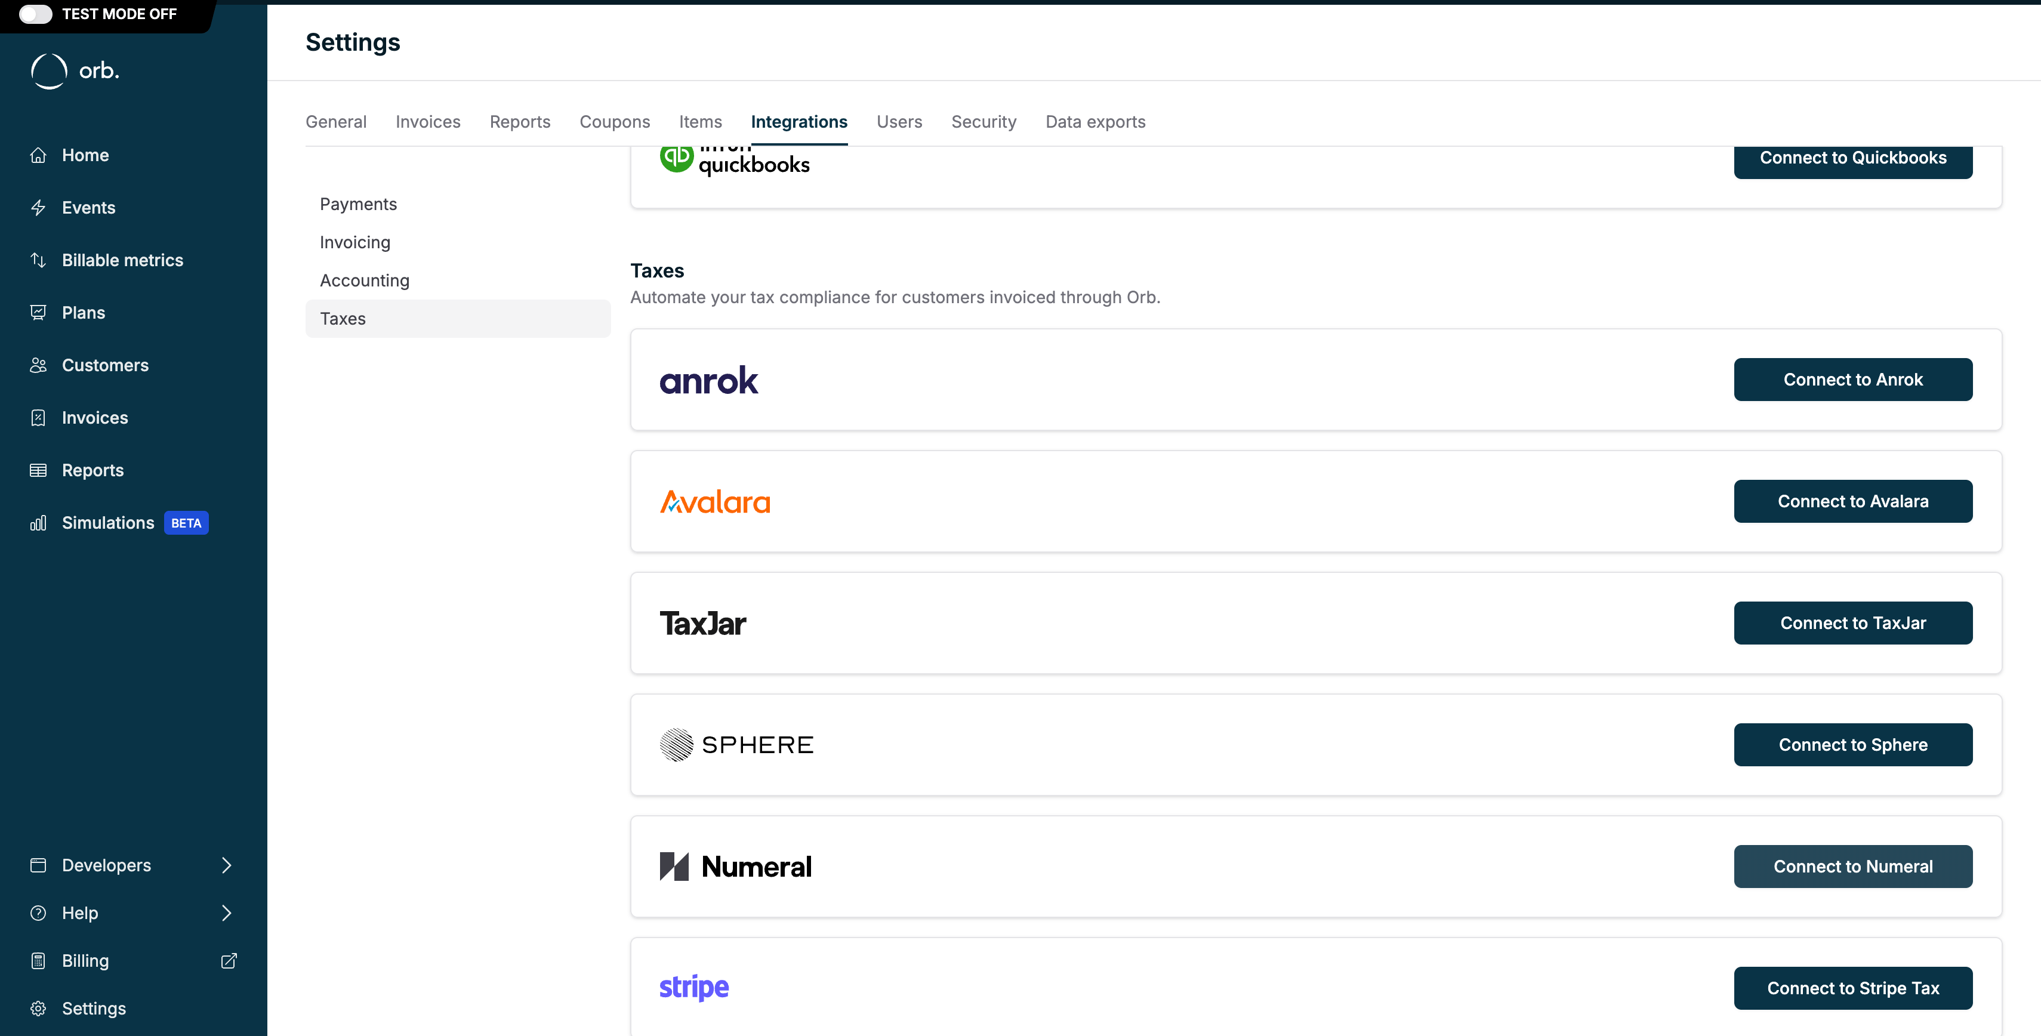This screenshot has height=1036, width=2041.
Task: Click the Home house icon
Action: tap(38, 155)
